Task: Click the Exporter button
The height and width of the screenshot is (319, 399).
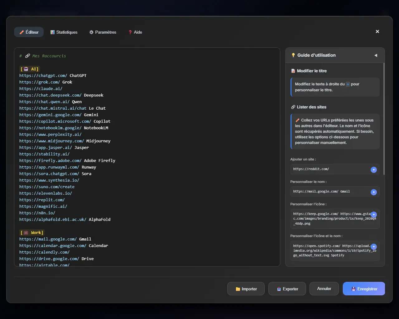Action: tap(287, 288)
